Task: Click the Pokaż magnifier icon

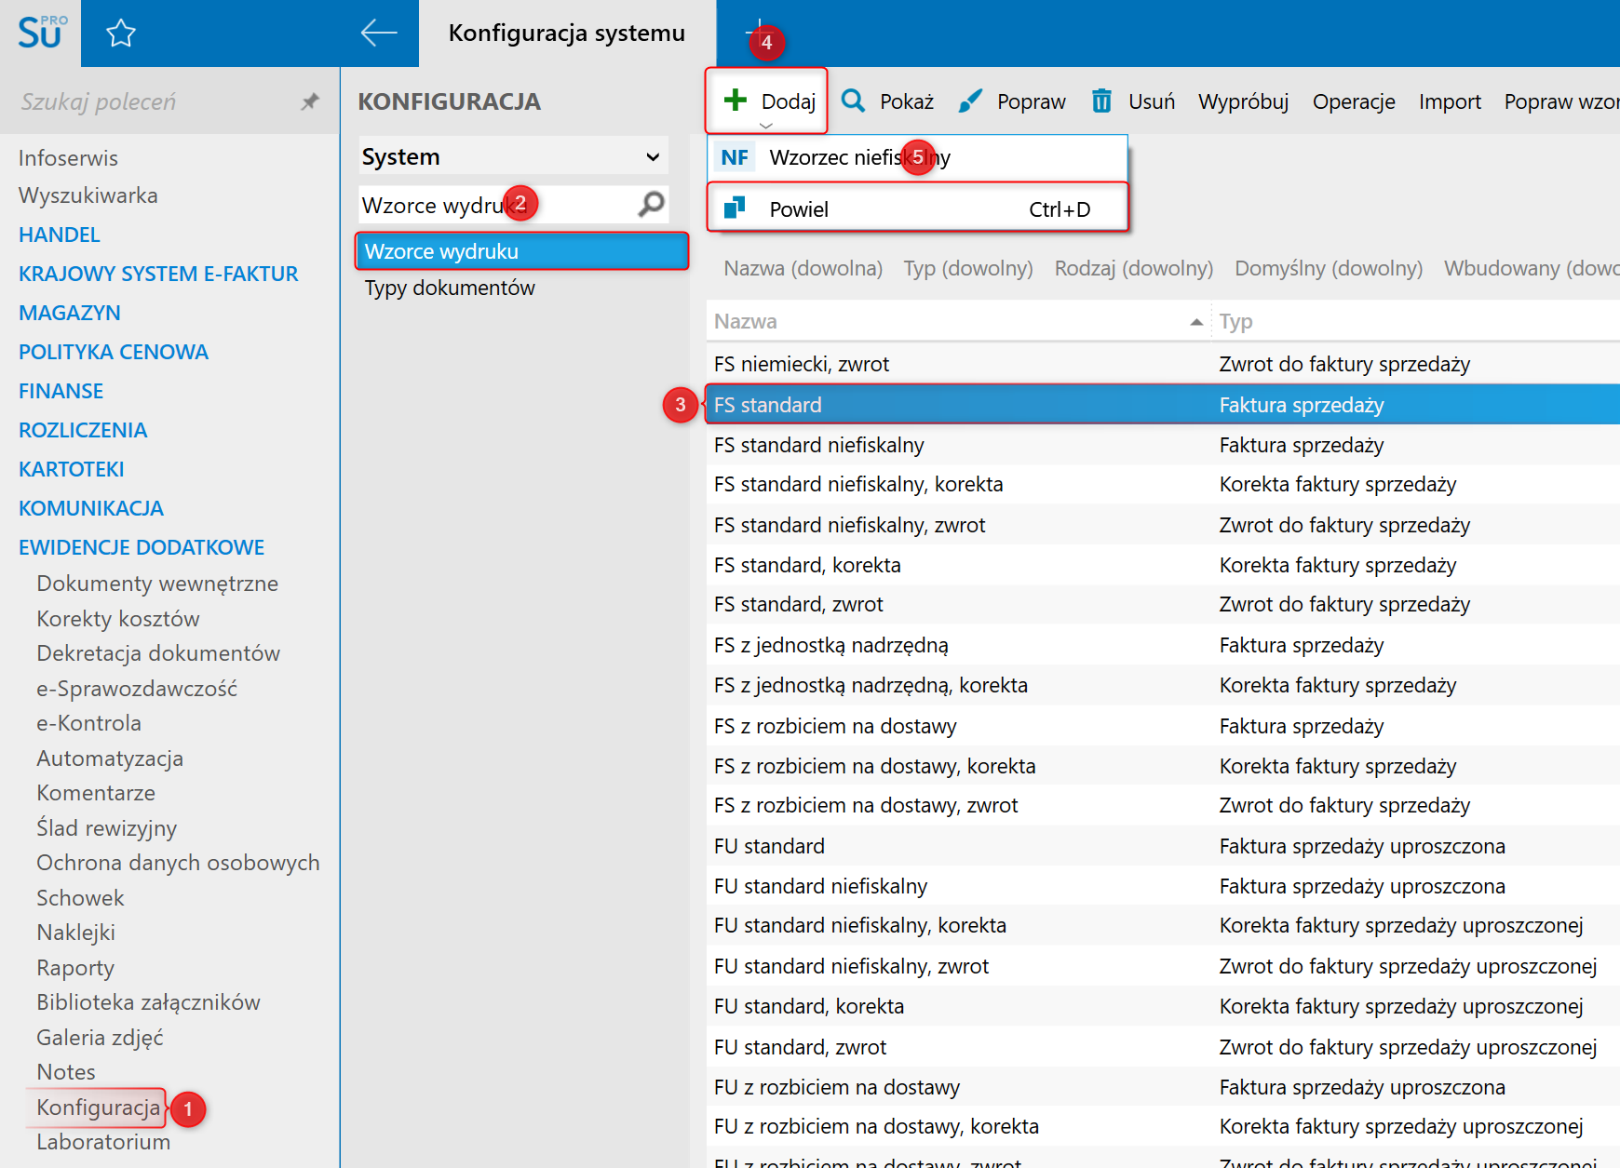Action: click(853, 101)
